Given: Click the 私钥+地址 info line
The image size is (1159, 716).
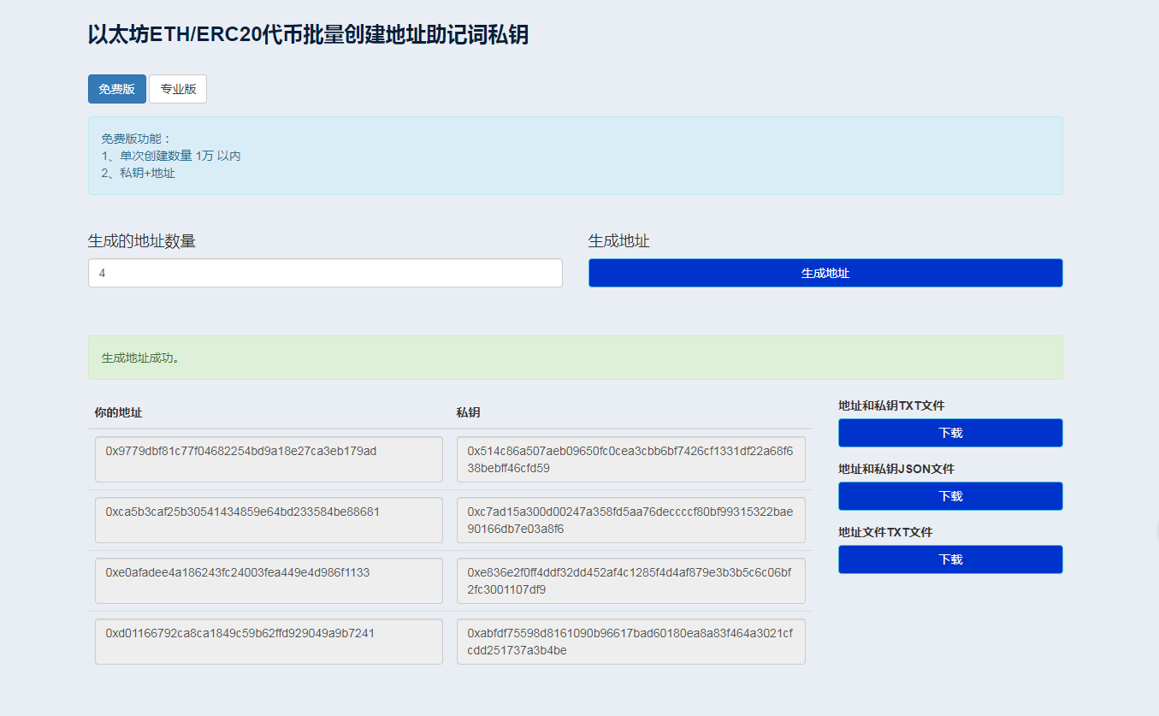Looking at the screenshot, I should tap(138, 173).
